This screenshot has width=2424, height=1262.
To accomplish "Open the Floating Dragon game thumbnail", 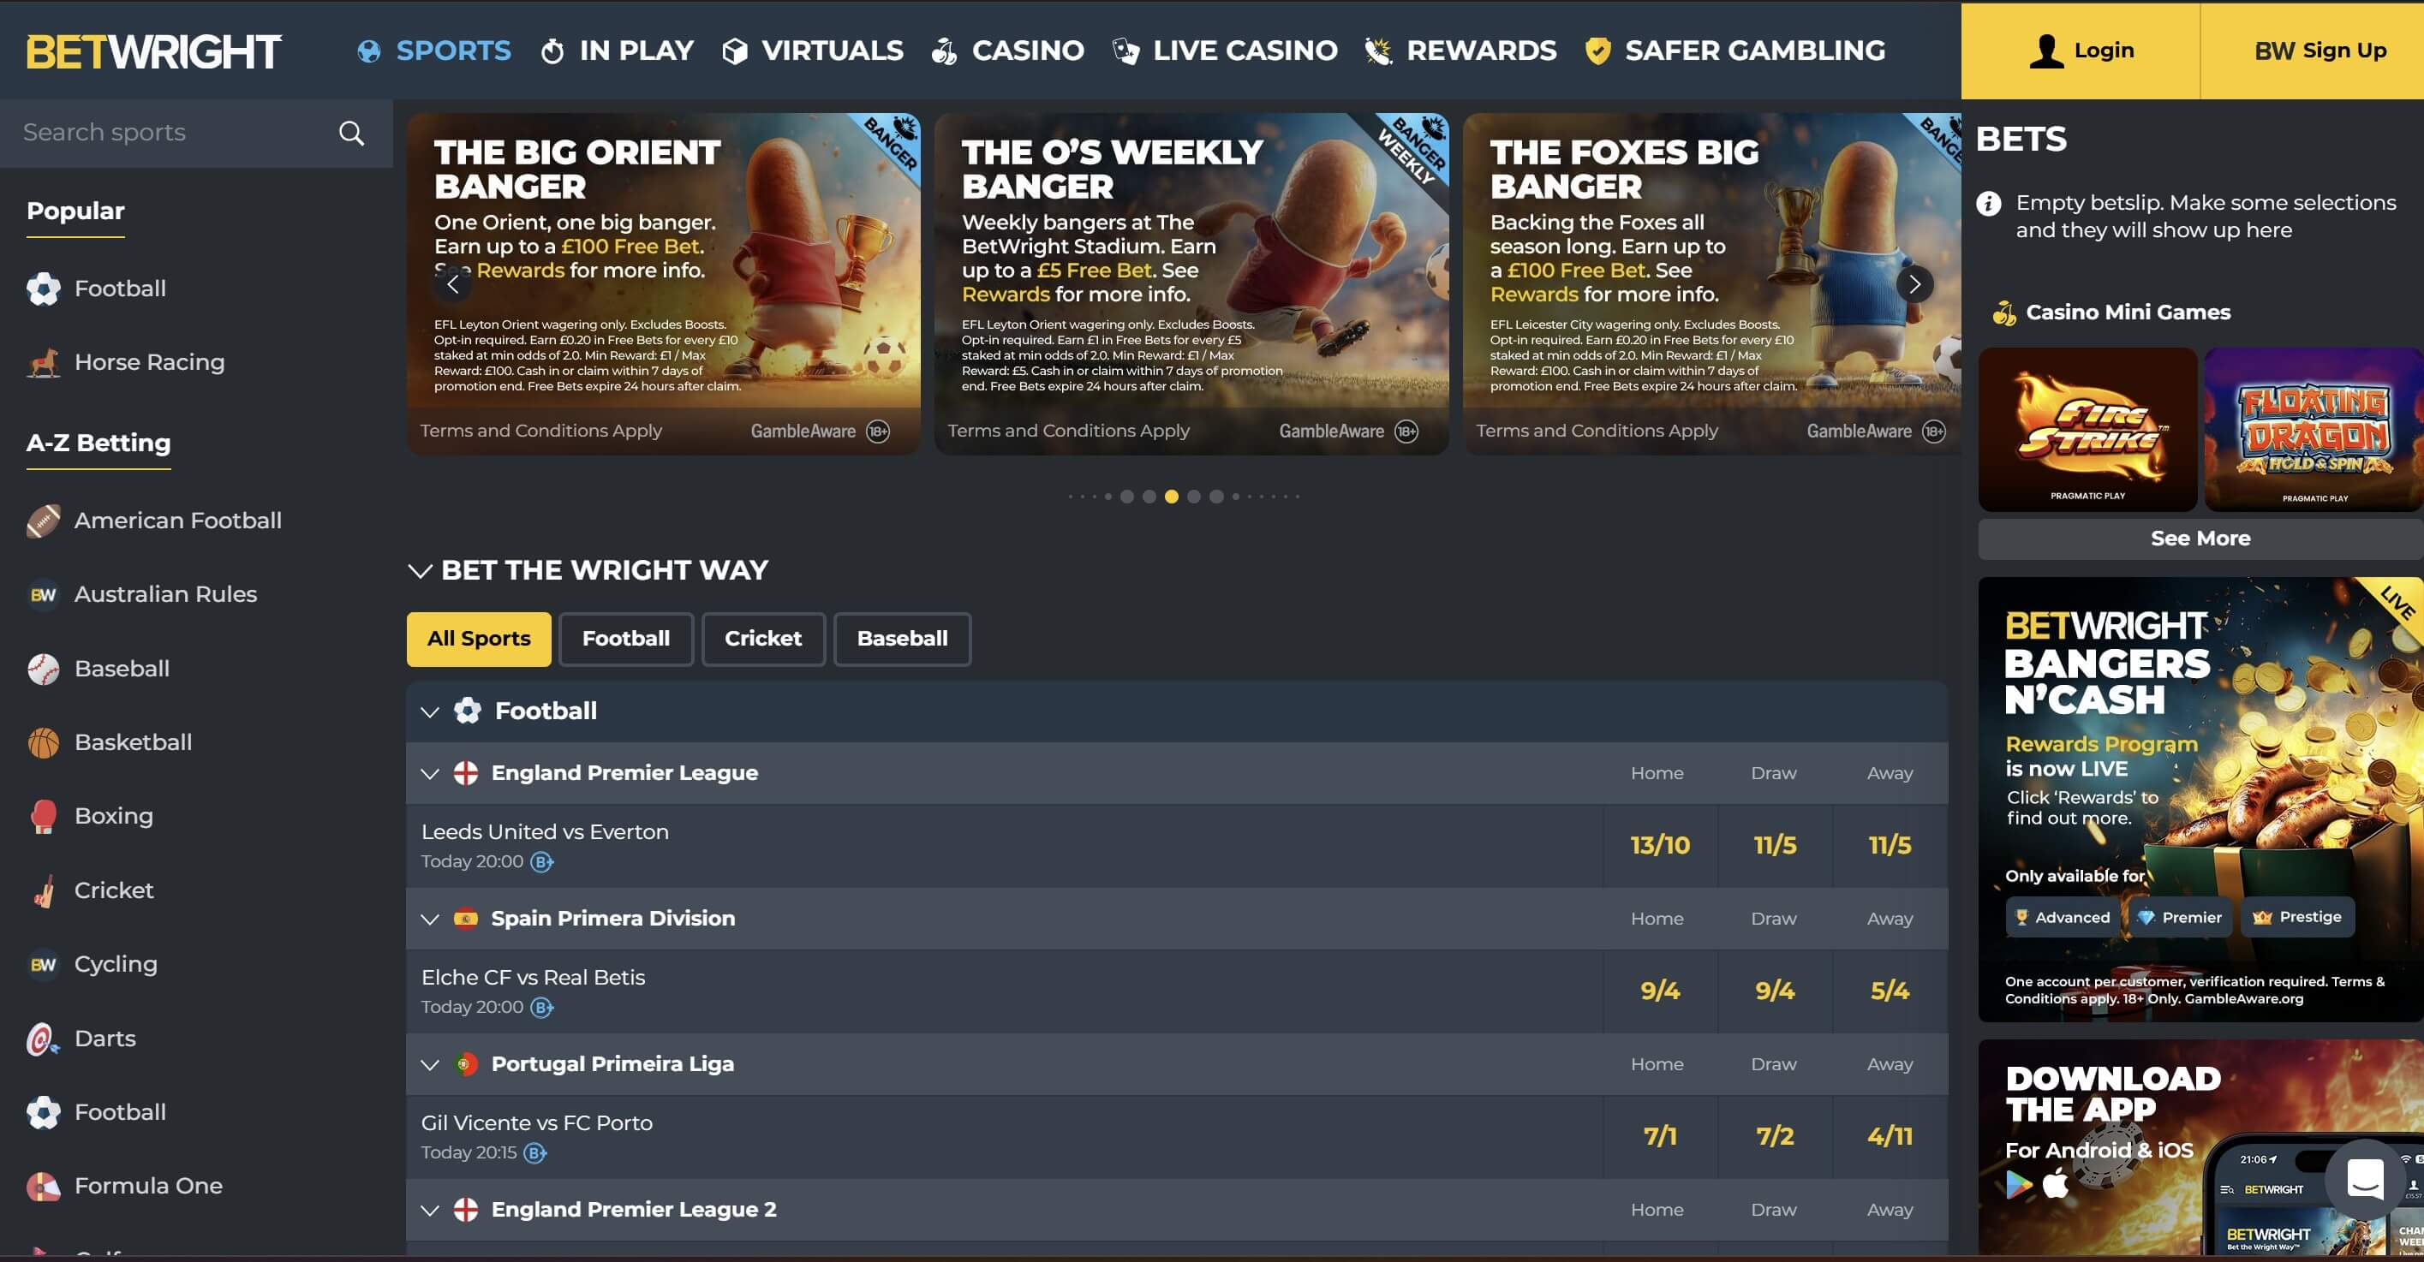I will [2314, 430].
